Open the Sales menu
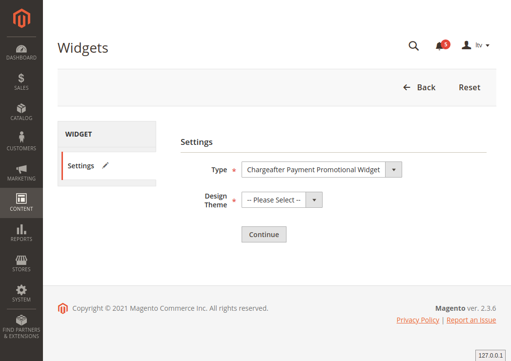 pyautogui.click(x=21, y=82)
